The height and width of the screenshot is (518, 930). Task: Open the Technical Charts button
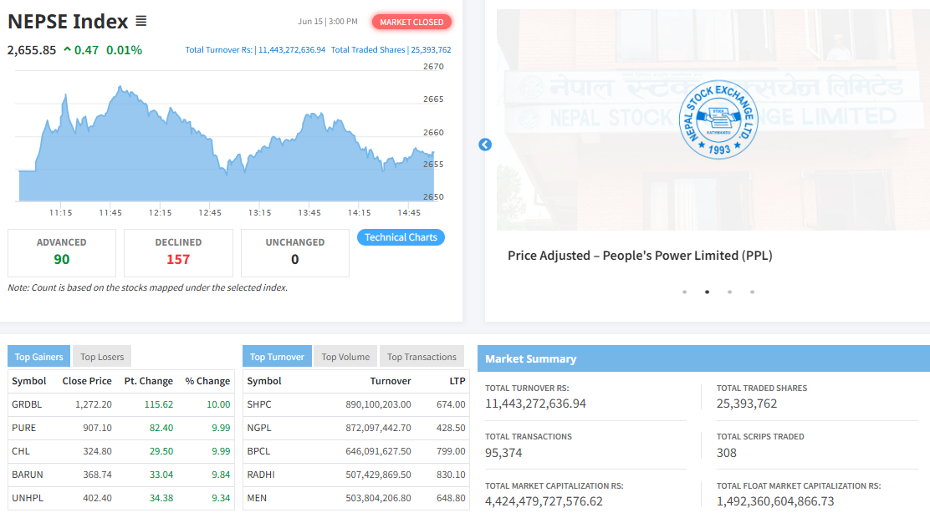401,237
